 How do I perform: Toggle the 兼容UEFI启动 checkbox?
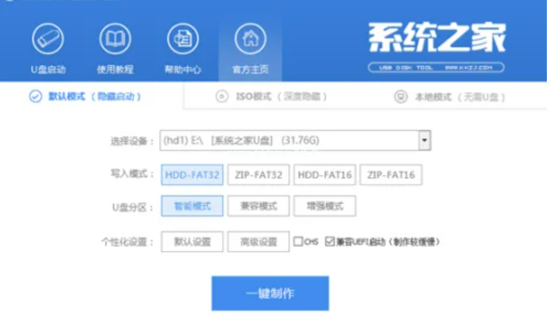coord(330,241)
